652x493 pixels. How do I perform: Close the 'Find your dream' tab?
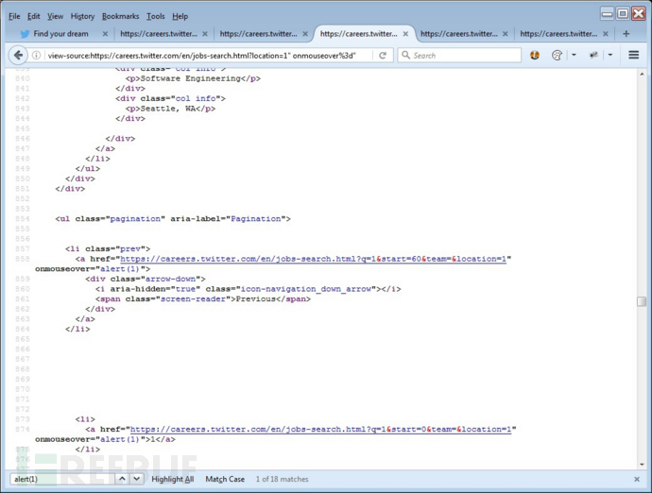tap(105, 34)
